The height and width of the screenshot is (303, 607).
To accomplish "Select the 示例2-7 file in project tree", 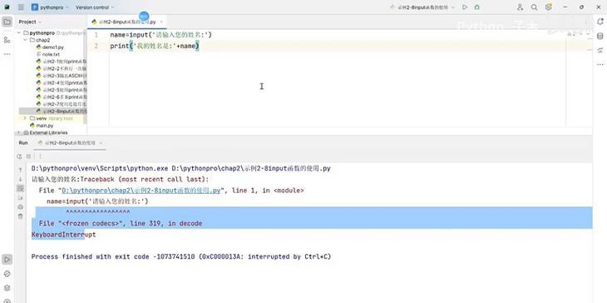I will pyautogui.click(x=62, y=104).
